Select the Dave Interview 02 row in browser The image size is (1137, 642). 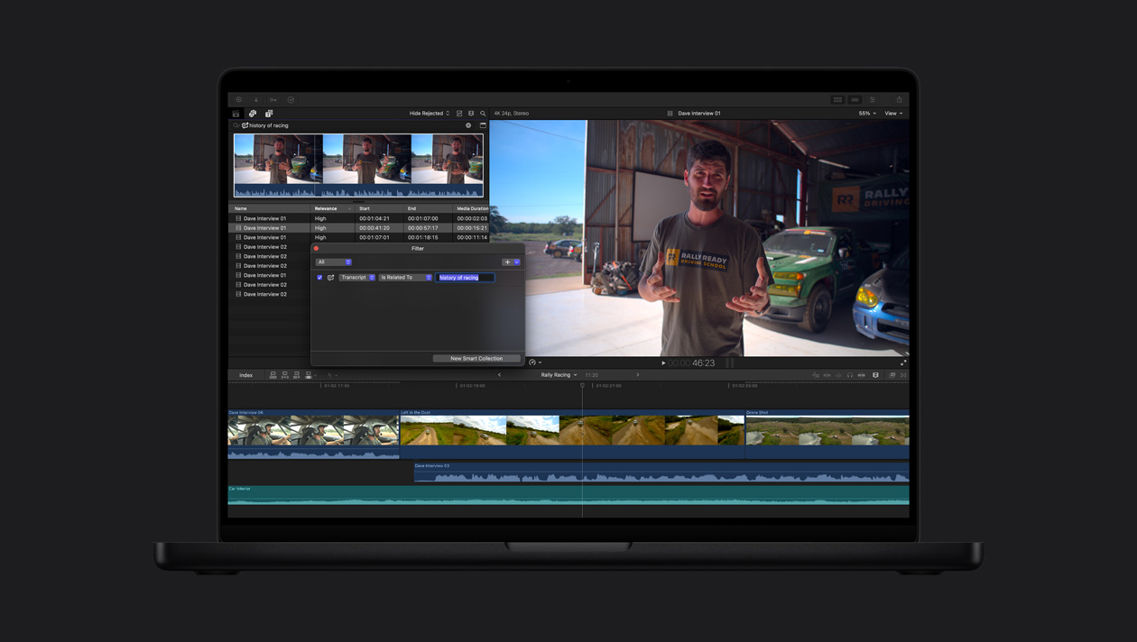[264, 246]
